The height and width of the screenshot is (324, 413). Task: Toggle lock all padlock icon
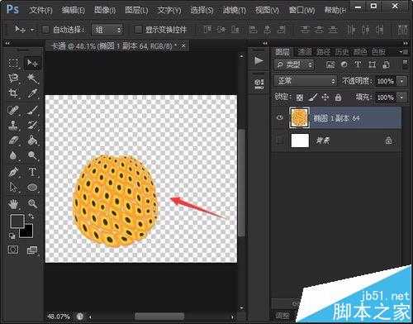(x=338, y=97)
